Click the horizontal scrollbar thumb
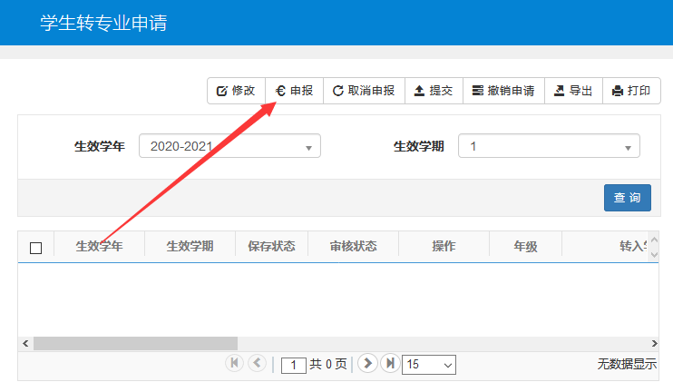The height and width of the screenshot is (392, 673). pos(136,344)
